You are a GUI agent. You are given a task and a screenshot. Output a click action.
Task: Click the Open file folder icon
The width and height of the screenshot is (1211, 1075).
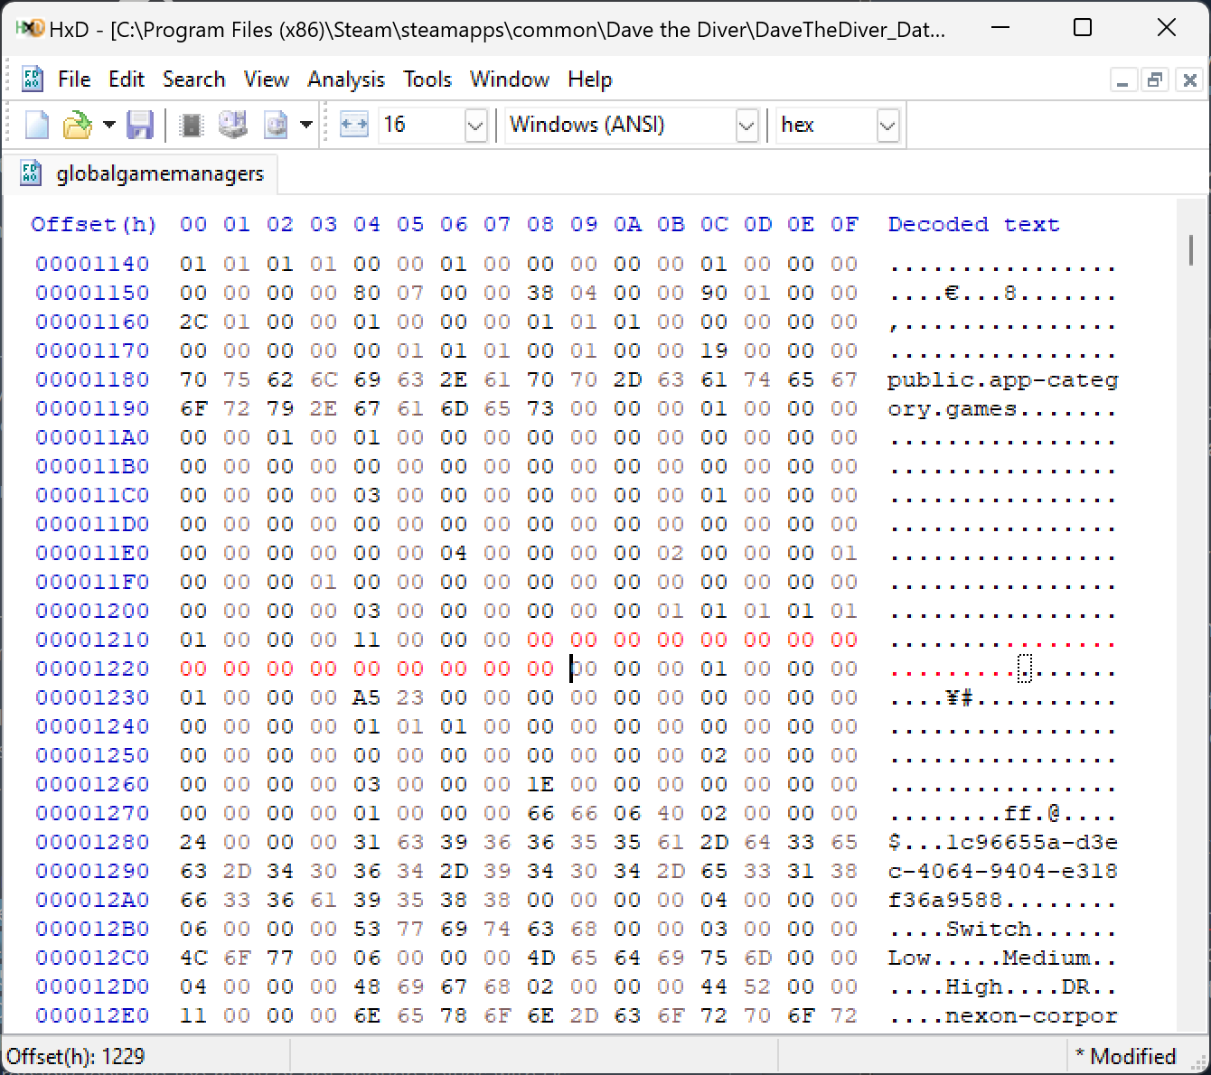78,125
